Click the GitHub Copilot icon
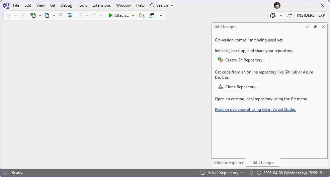 click(273, 15)
